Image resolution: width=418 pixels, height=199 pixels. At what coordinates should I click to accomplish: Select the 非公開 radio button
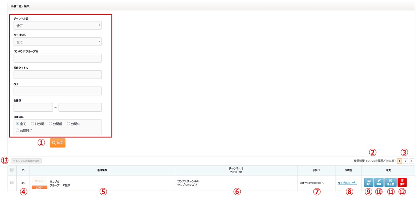coord(32,124)
